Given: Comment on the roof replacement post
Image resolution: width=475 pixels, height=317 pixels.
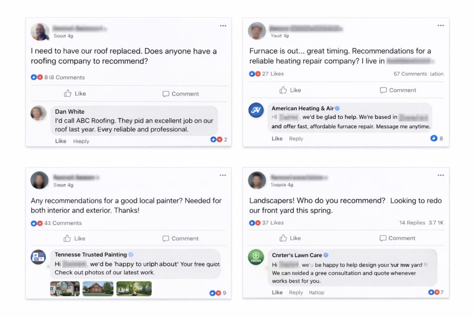Looking at the screenshot, I should pyautogui.click(x=180, y=94).
